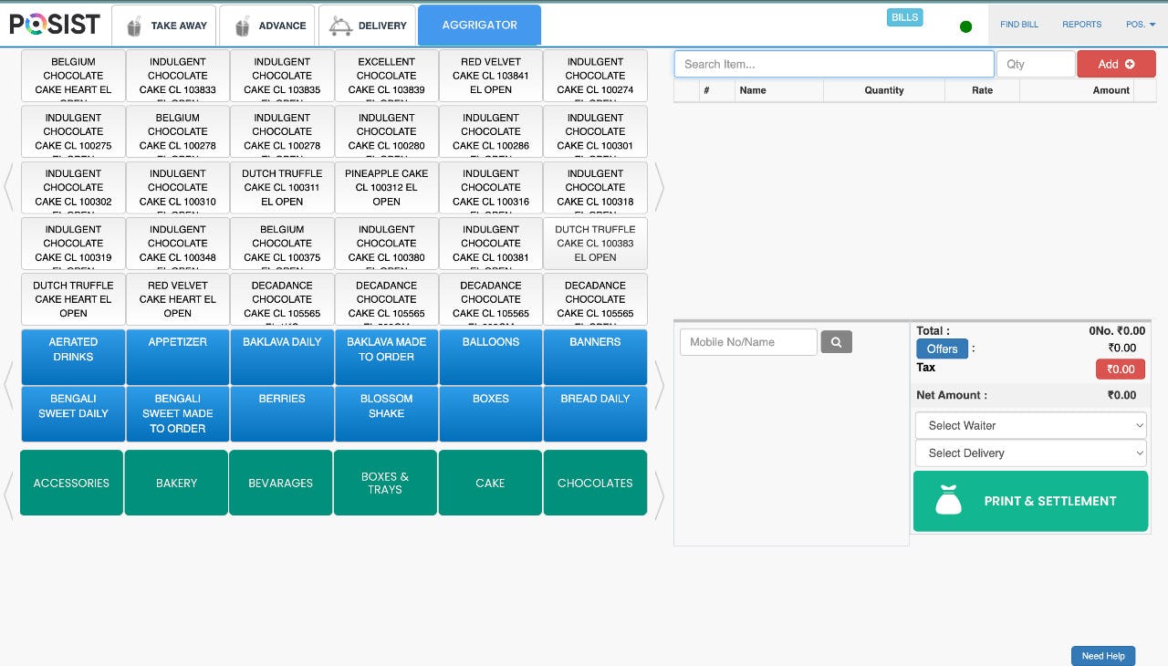Click the magnifier search button beside Mobile No/Name
This screenshot has height=666, width=1168.
click(836, 342)
